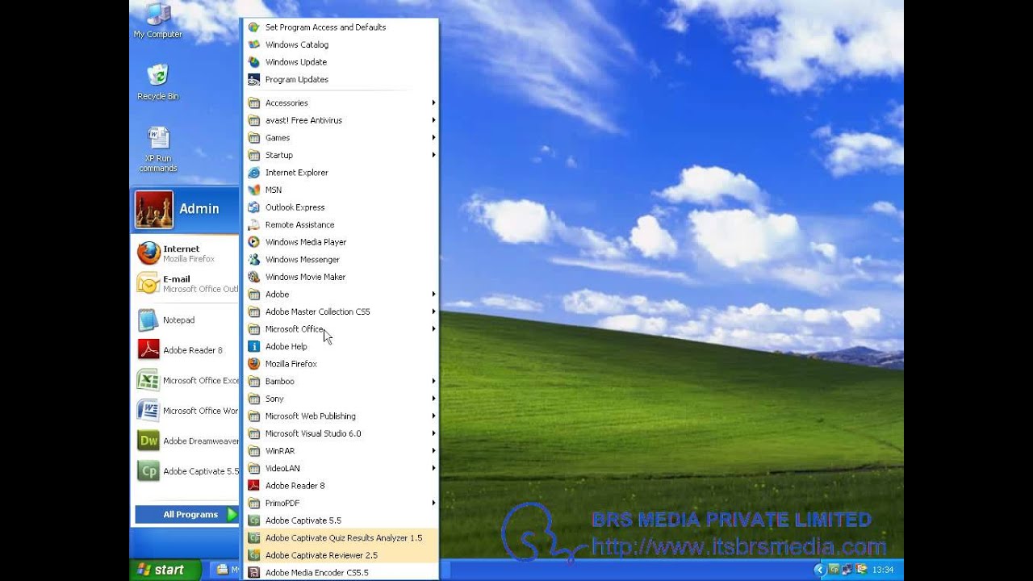Expand the Accessories submenu

(341, 102)
